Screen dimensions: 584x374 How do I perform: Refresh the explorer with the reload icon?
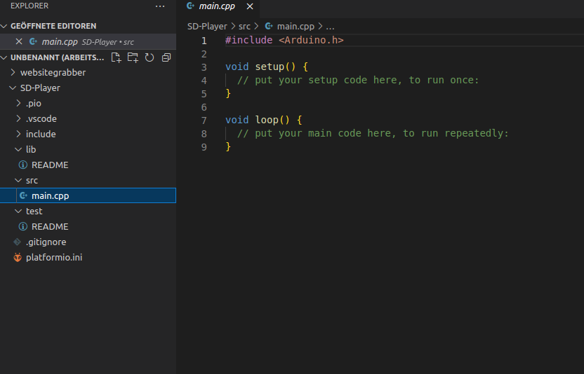[150, 57]
